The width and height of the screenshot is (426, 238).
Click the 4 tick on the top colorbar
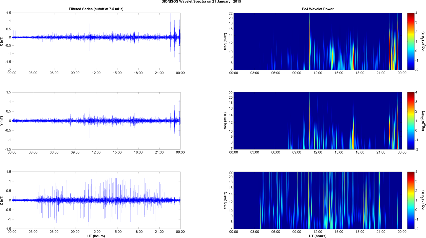pyautogui.click(x=416, y=13)
